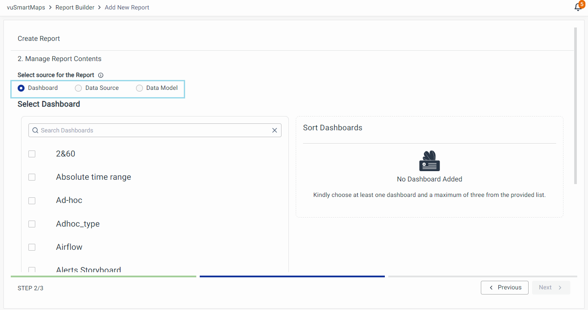
Task: Click the Previous button
Action: tap(504, 288)
